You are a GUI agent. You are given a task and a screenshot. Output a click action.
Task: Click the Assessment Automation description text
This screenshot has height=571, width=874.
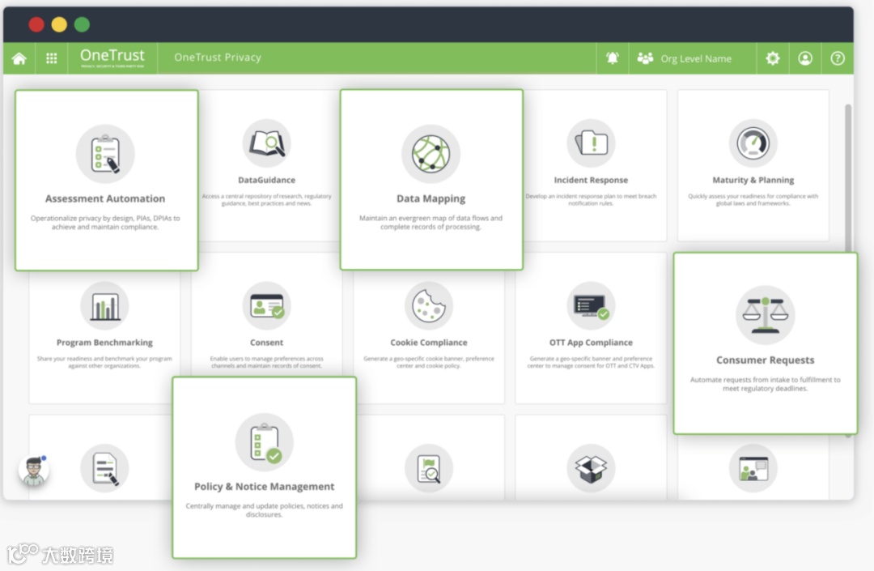[x=105, y=223]
